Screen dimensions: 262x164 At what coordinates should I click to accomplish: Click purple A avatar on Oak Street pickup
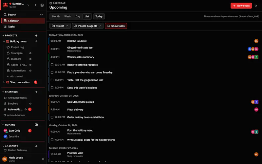(x=256, y=102)
